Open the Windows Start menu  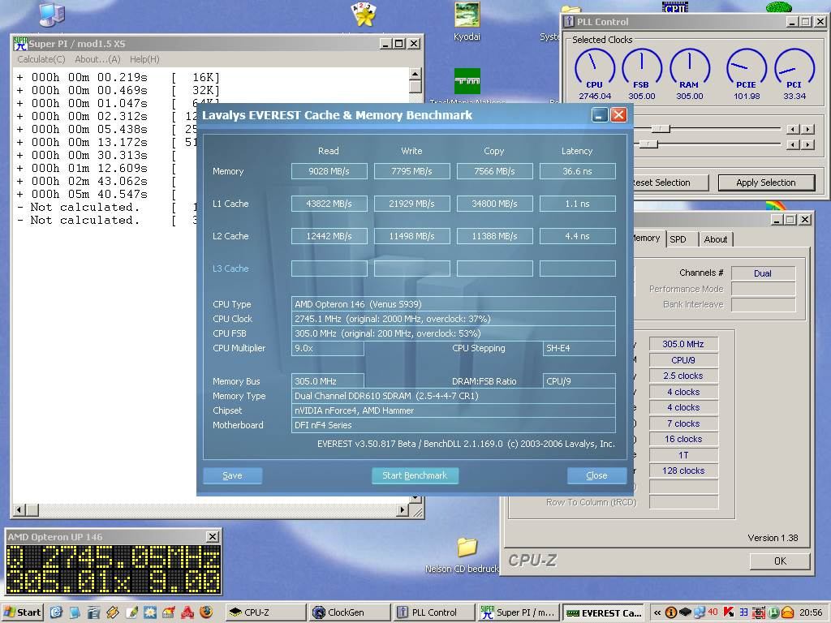point(22,612)
